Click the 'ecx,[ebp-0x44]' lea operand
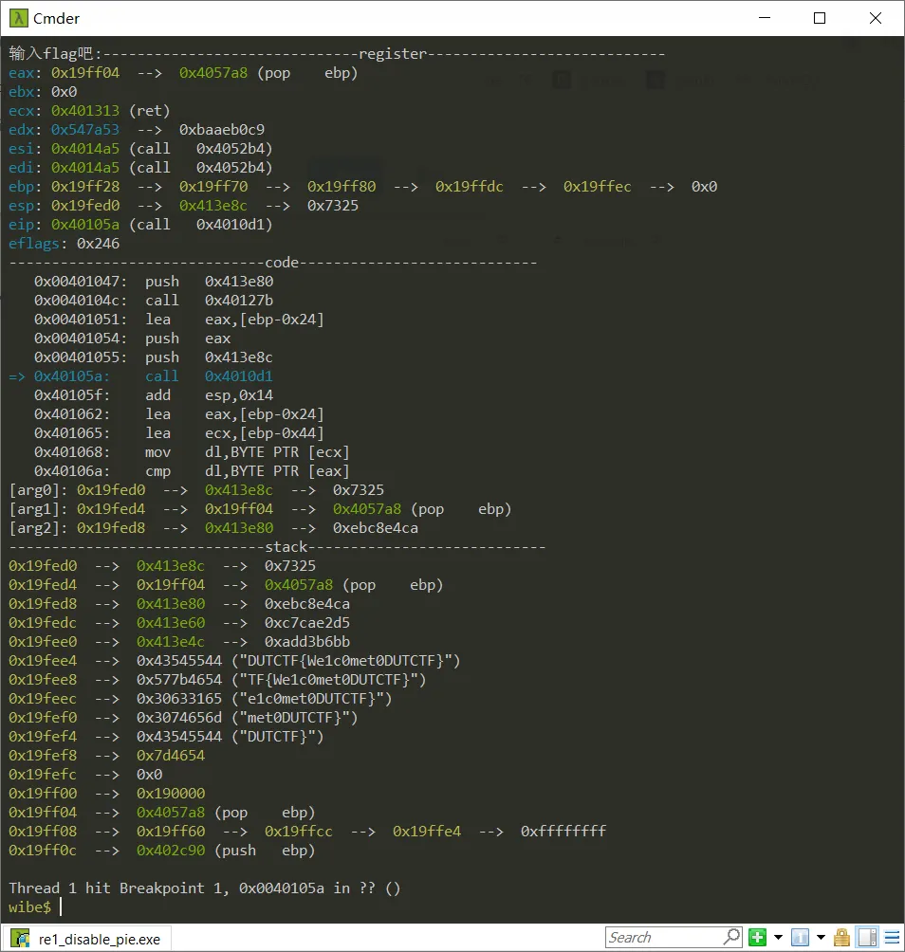Screen dimensions: 905x952 tap(265, 433)
